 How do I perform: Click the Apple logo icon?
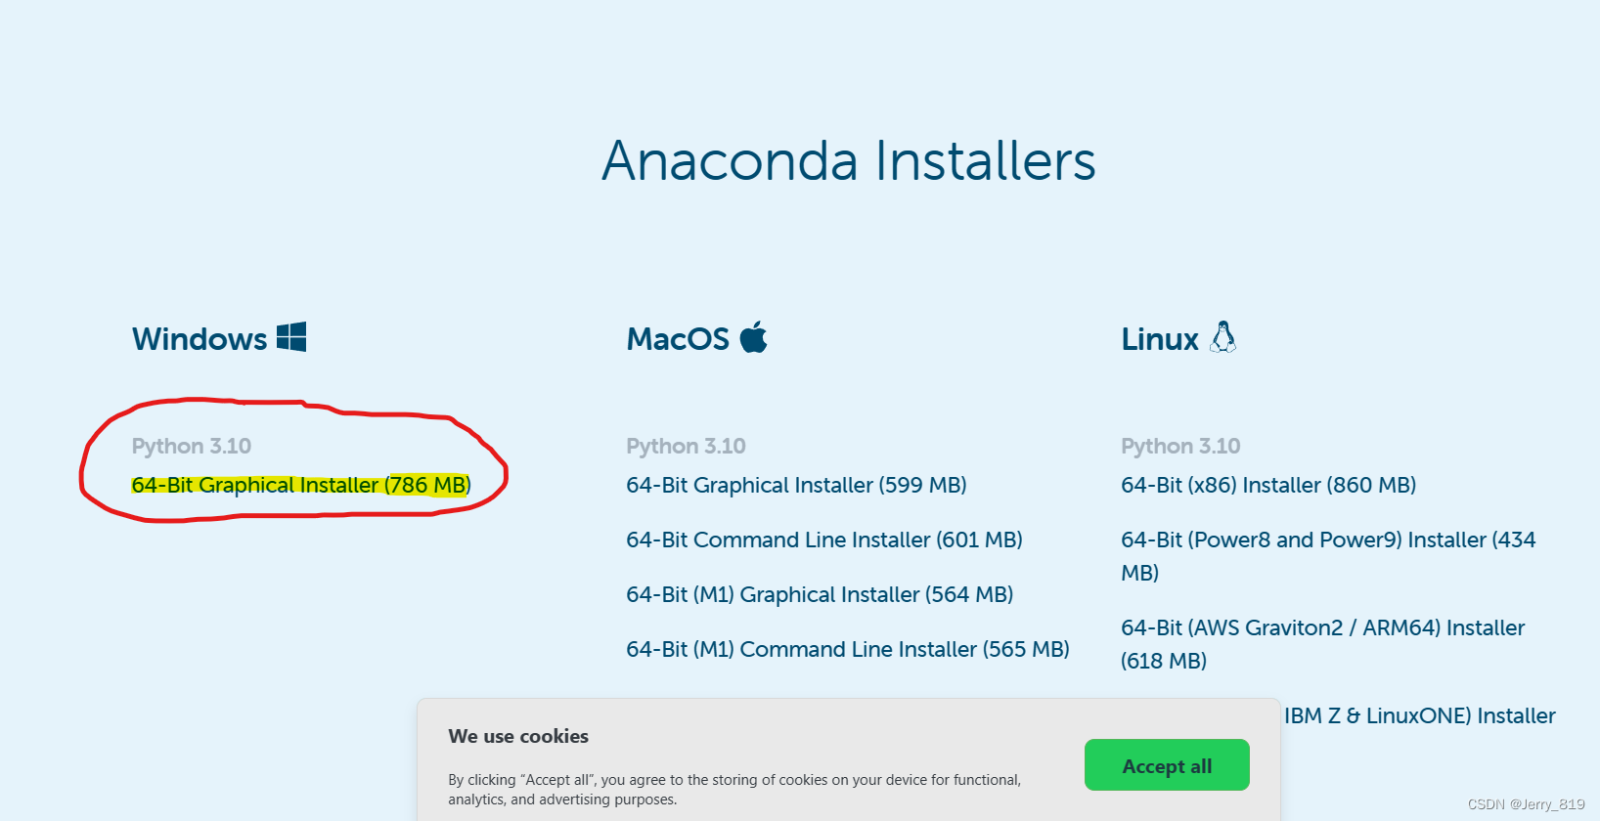pos(753,337)
